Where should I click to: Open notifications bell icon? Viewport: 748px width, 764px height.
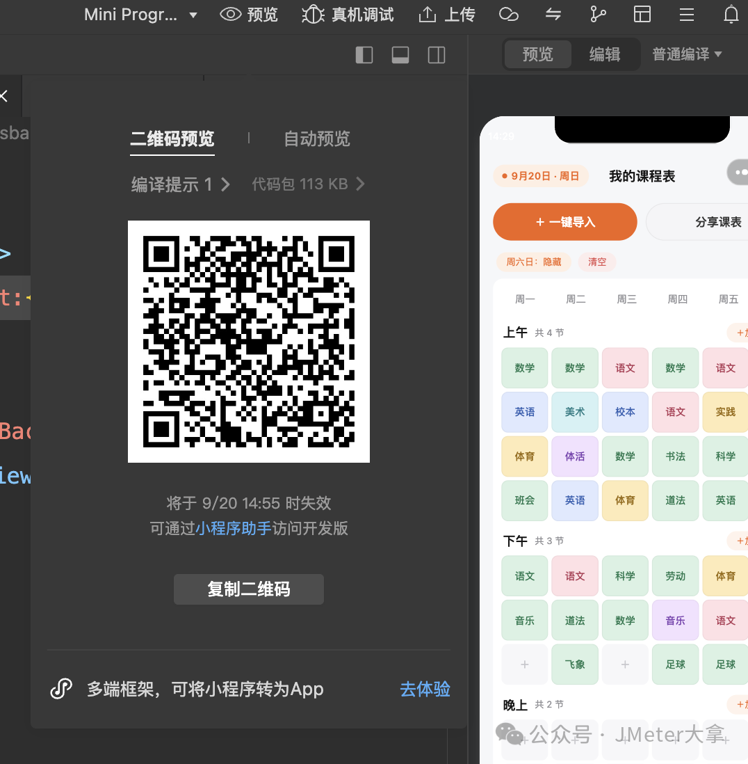(x=731, y=15)
